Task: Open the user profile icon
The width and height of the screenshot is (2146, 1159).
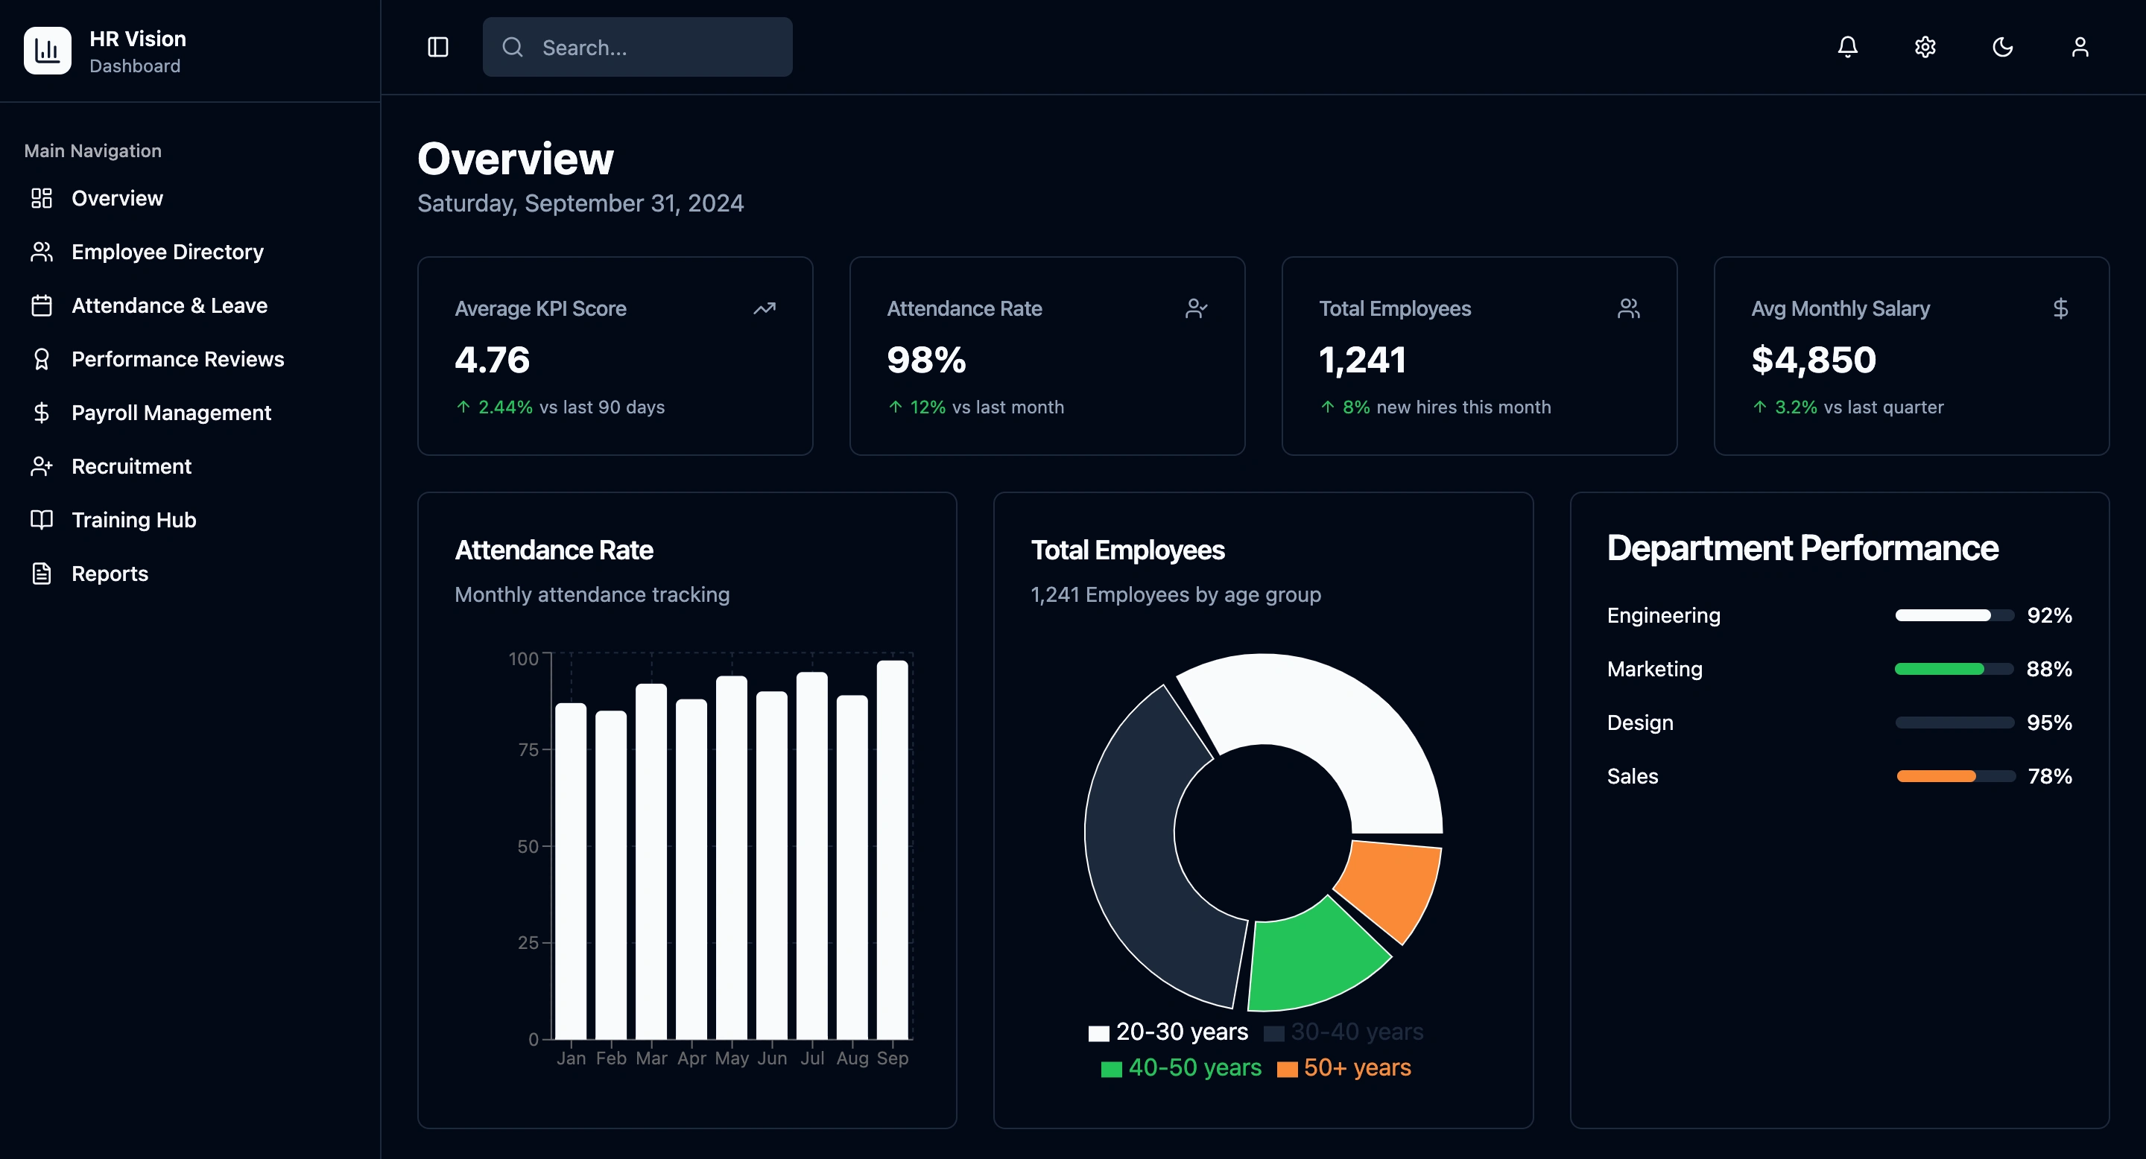Action: 2080,48
